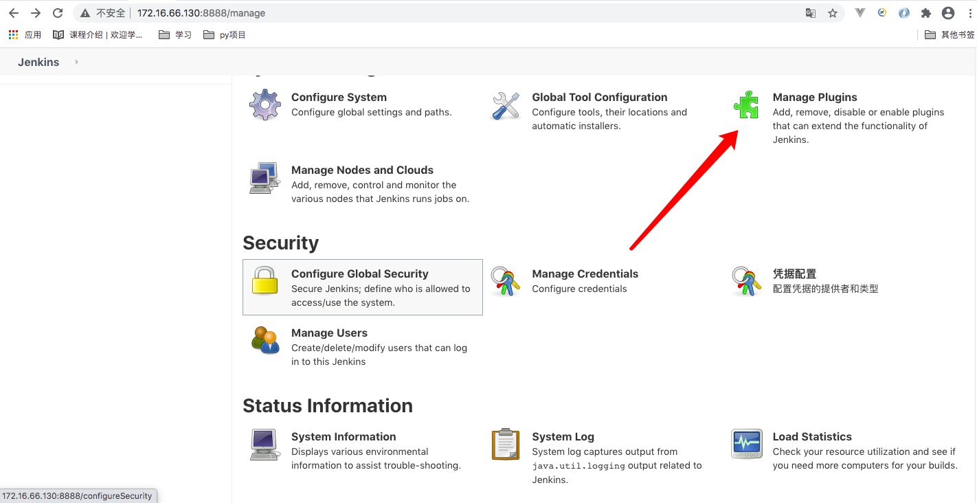
Task: Click the 'Configure global settings and paths.' text
Action: coord(372,112)
